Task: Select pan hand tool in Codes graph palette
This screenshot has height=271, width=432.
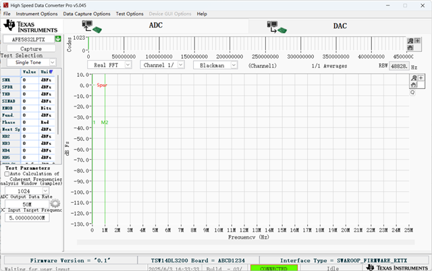Action: (x=410, y=48)
